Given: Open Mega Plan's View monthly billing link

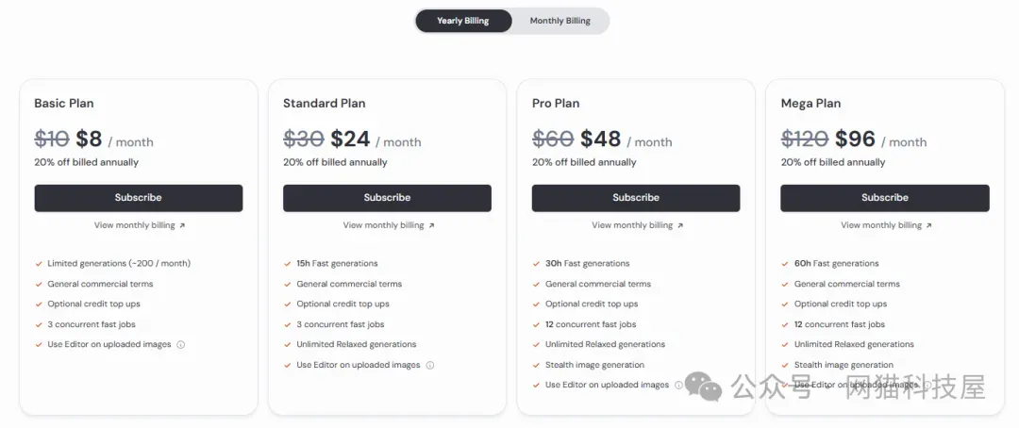Looking at the screenshot, I should pos(885,225).
